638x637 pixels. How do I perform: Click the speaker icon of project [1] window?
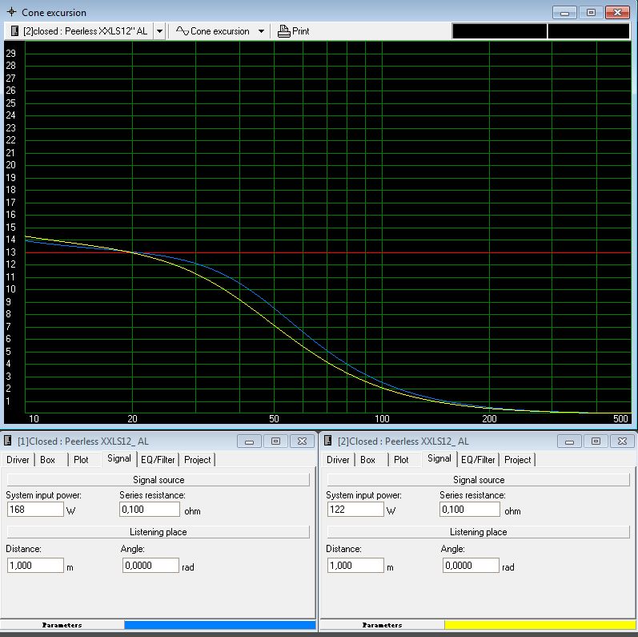click(10, 441)
